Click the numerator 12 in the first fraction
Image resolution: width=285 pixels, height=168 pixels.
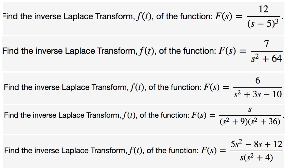pyautogui.click(x=263, y=9)
